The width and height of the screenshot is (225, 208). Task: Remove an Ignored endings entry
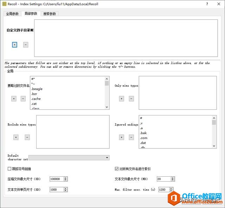(x=131, y=137)
